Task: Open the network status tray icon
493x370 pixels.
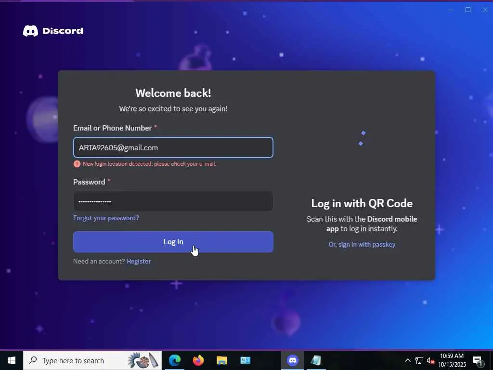Action: pyautogui.click(x=419, y=360)
